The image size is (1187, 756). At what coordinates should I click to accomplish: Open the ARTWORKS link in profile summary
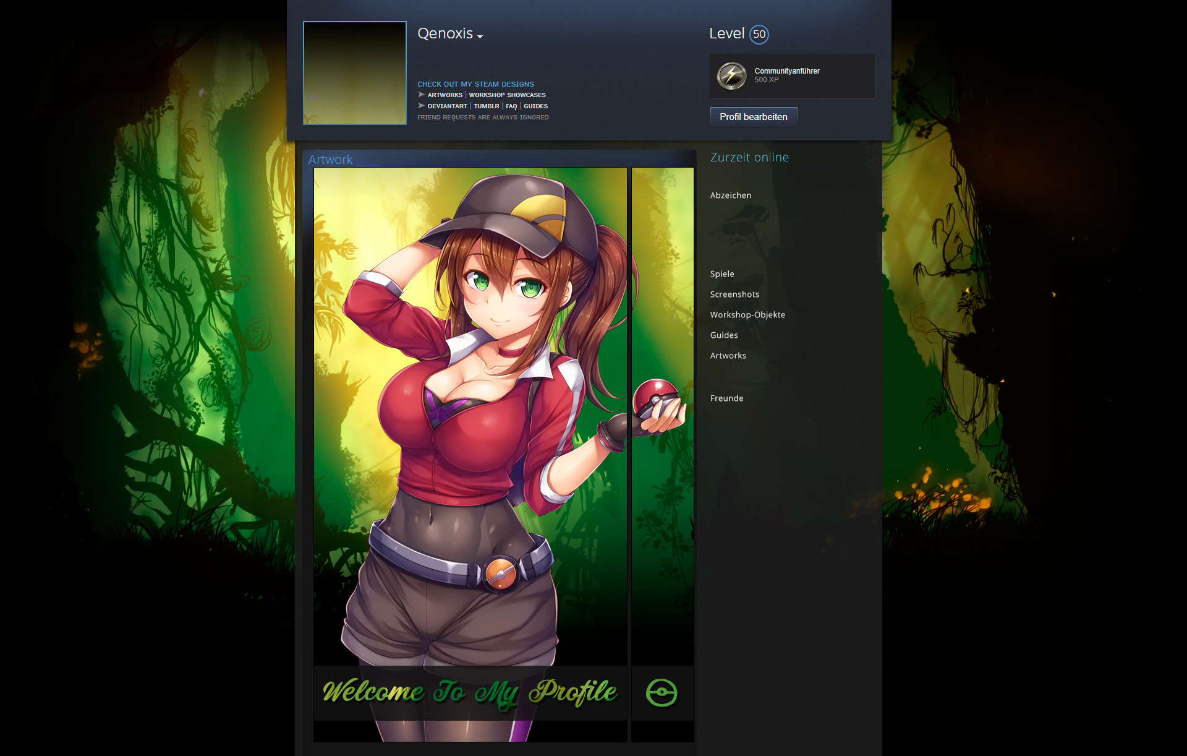click(x=445, y=95)
